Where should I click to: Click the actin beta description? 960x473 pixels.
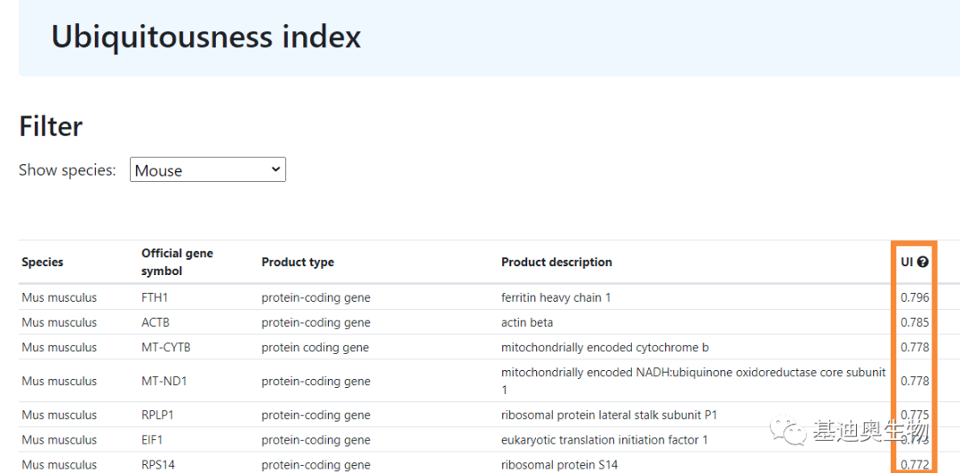click(x=526, y=322)
